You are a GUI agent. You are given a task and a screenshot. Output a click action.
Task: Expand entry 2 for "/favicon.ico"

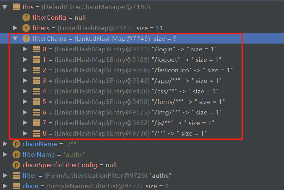point(25,70)
